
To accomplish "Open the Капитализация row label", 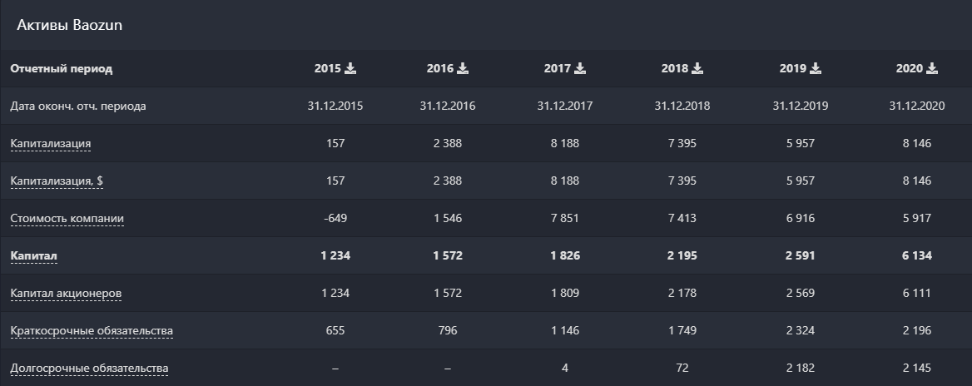I will (50, 144).
